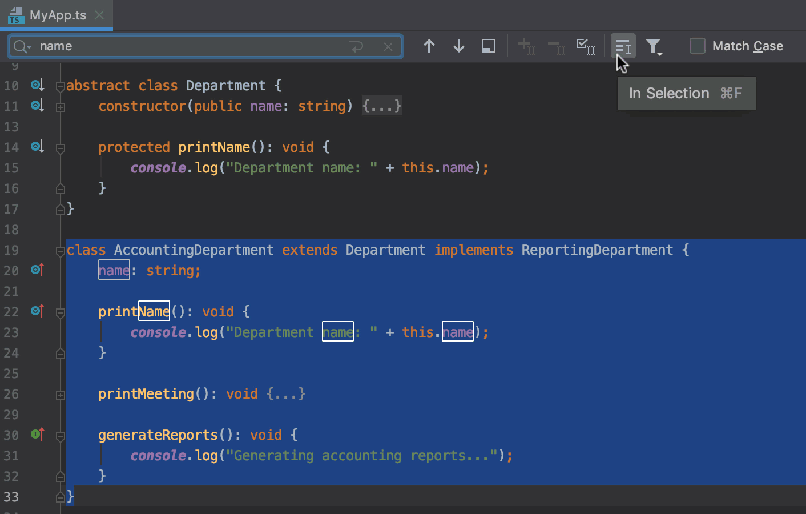Click the new-line icon inside search field
Screen dimensions: 806x514
[357, 47]
